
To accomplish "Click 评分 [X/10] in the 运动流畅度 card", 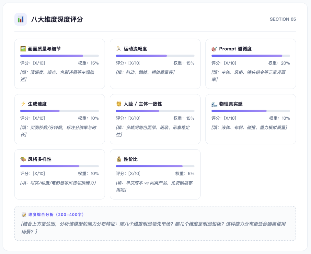I will (x=128, y=63).
